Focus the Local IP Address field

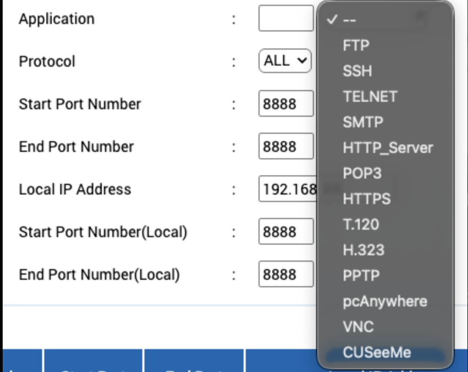pos(288,189)
